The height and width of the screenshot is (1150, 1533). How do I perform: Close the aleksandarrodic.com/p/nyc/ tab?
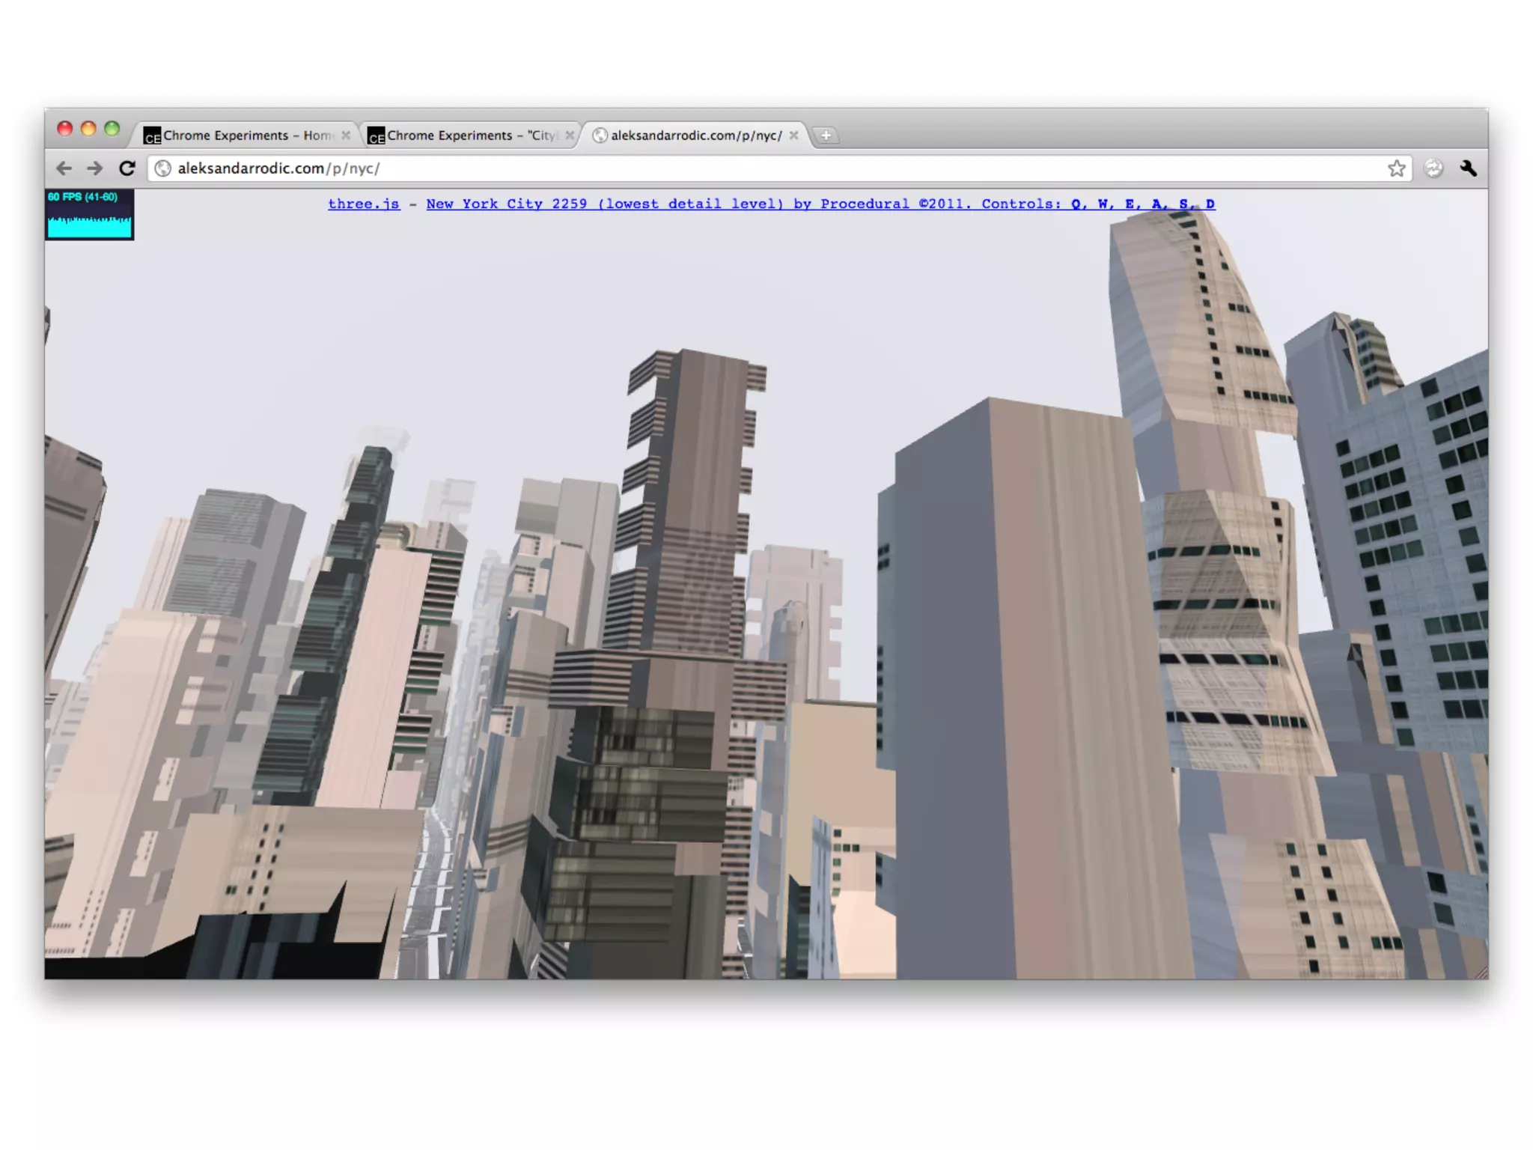click(x=793, y=136)
